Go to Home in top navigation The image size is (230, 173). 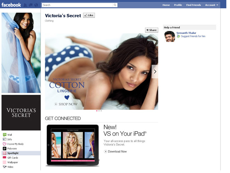point(166,5)
